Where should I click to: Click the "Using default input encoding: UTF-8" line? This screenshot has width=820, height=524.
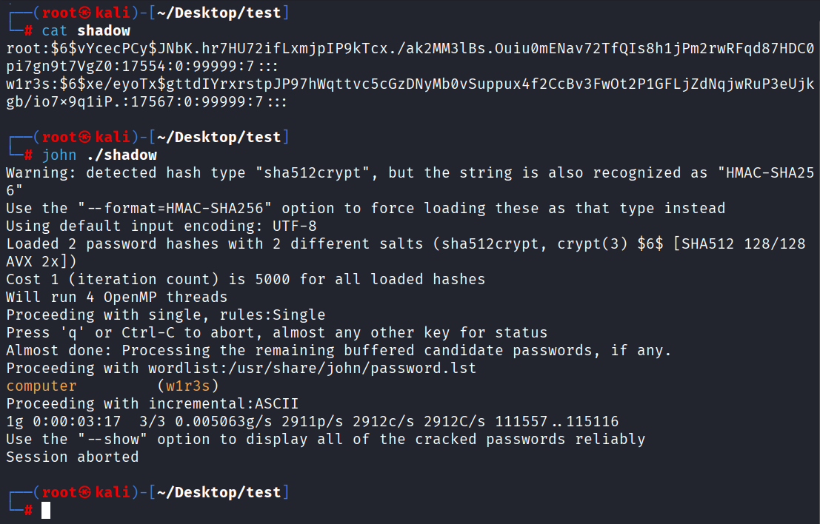[161, 226]
